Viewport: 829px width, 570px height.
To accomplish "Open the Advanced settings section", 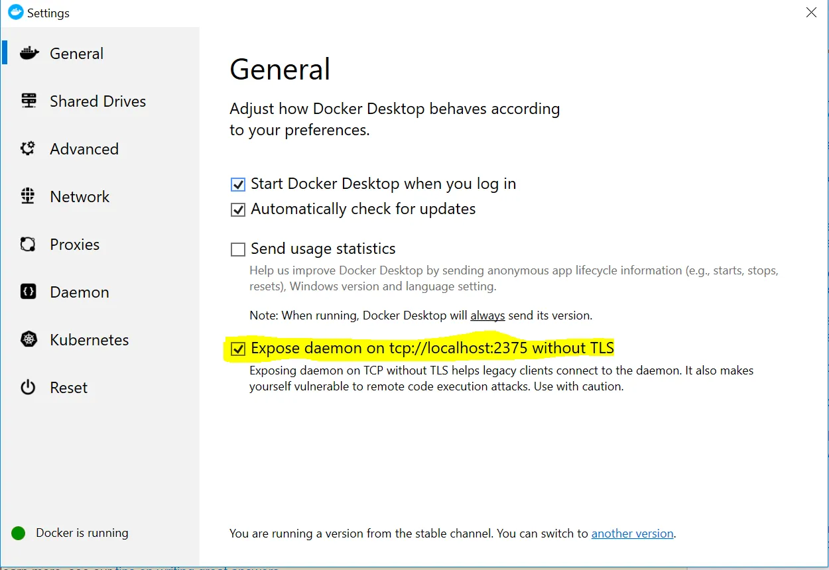I will click(84, 149).
